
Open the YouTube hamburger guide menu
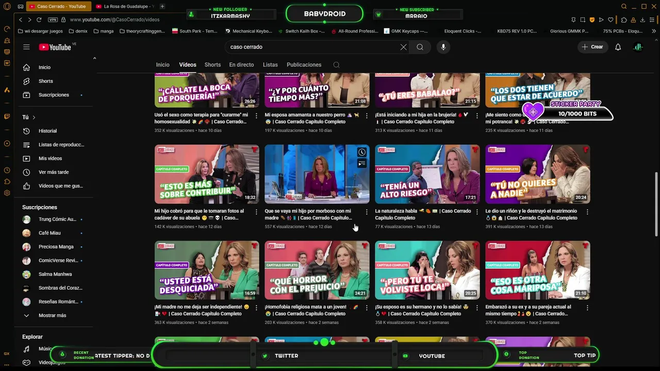(x=26, y=47)
